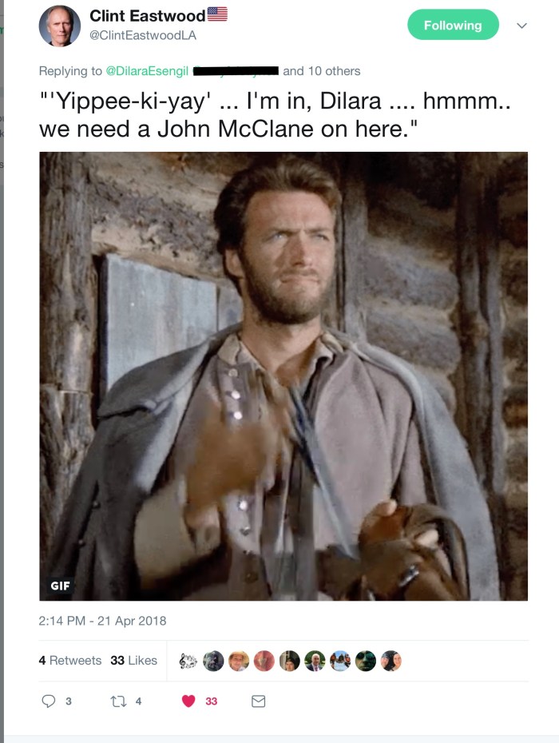Expand the 'and 10 others' recipients list
Image resolution: width=559 pixels, height=743 pixels.
(x=322, y=71)
